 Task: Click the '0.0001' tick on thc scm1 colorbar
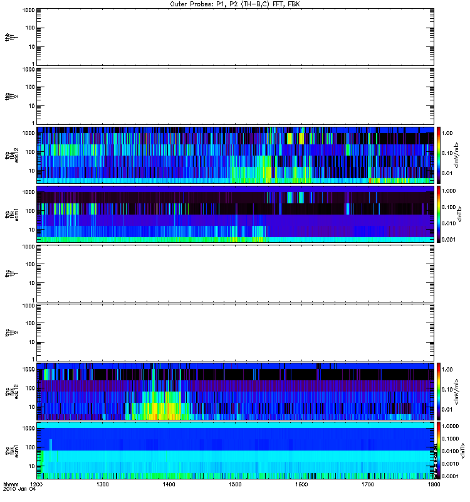tap(450, 476)
